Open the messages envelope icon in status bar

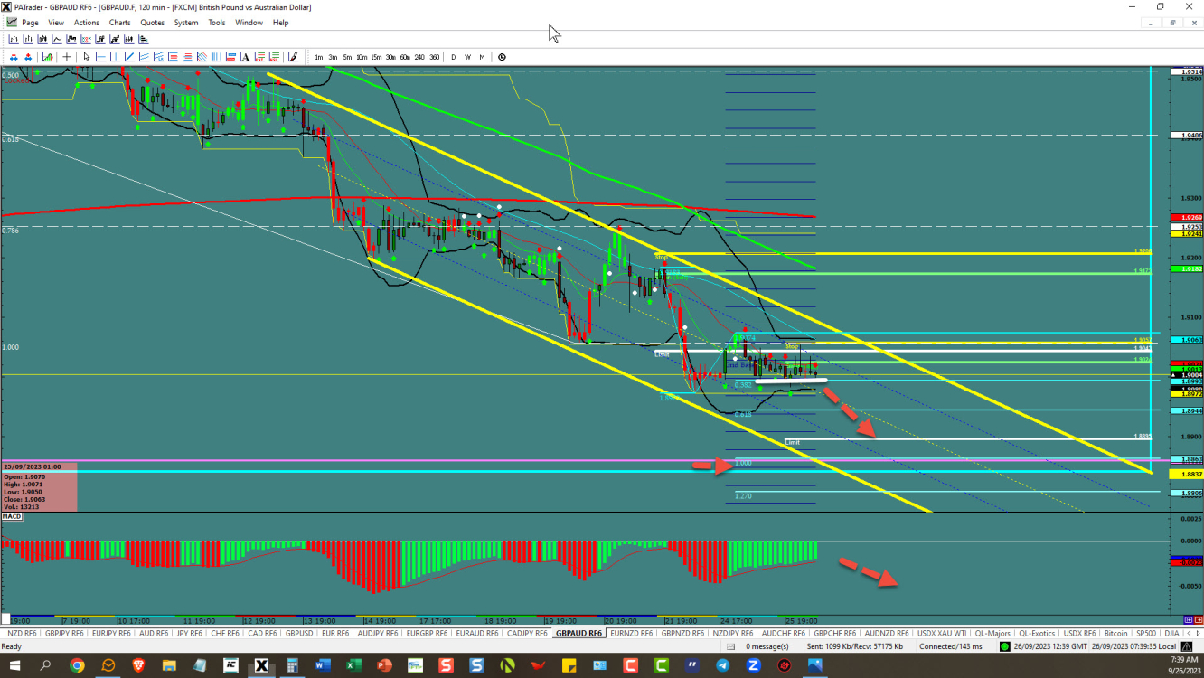coord(730,646)
